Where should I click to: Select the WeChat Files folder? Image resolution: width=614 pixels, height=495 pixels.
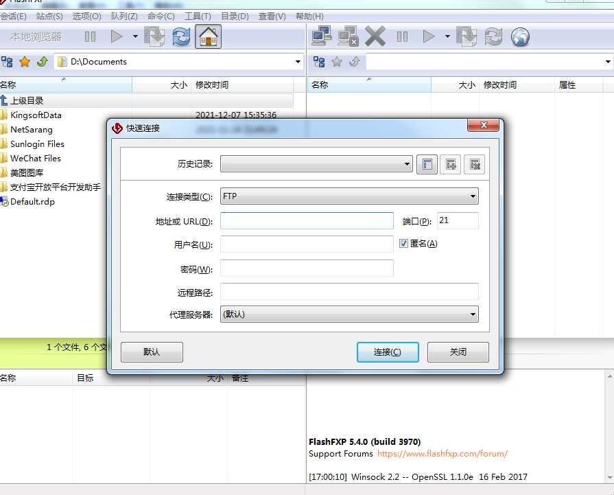(35, 159)
